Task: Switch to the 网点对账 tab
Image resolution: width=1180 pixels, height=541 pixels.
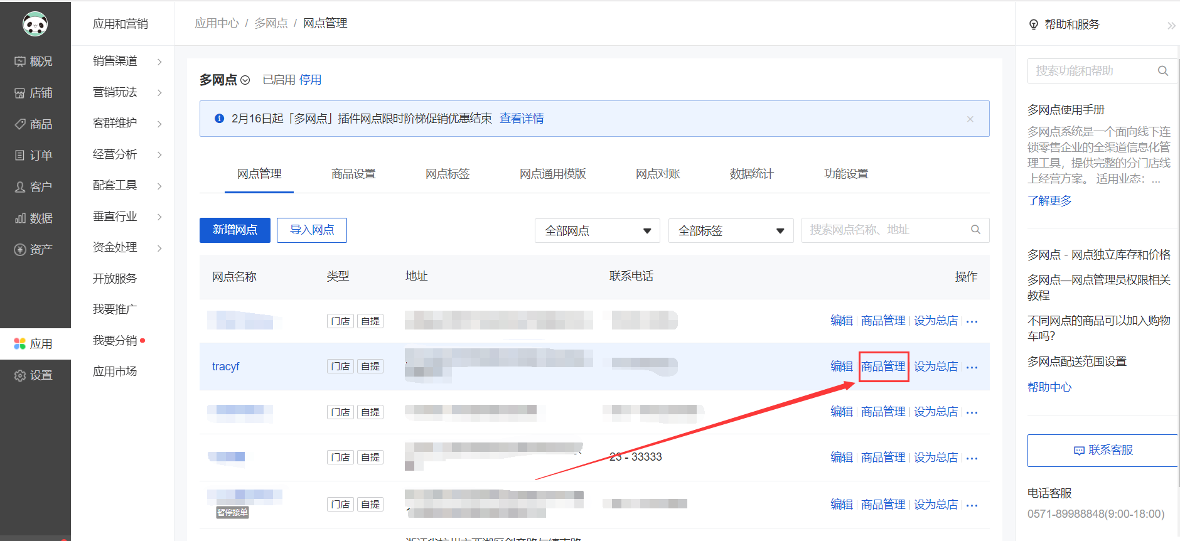Action: (658, 174)
